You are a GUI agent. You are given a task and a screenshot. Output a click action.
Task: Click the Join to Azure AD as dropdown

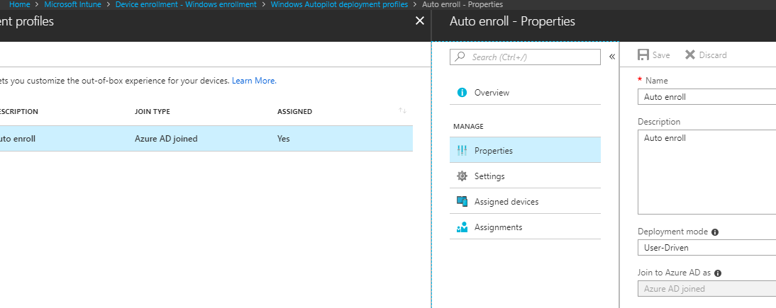706,289
